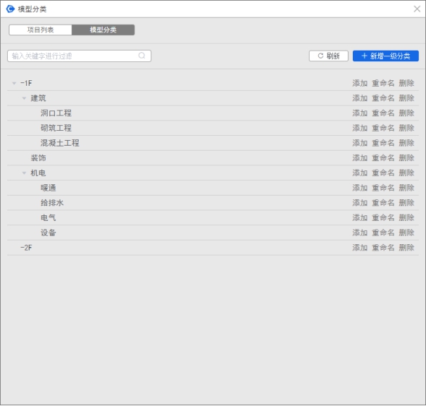Screen dimensions: 426x406
Task: Collapse the 机电 tree node
Action: (24, 173)
